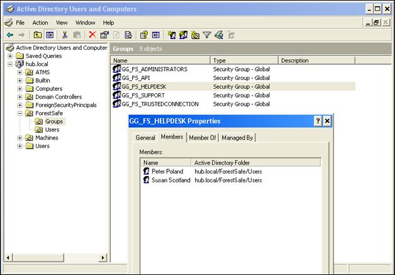The height and width of the screenshot is (275, 395).
Task: Click the Up One Level folder icon
Action: (38, 35)
